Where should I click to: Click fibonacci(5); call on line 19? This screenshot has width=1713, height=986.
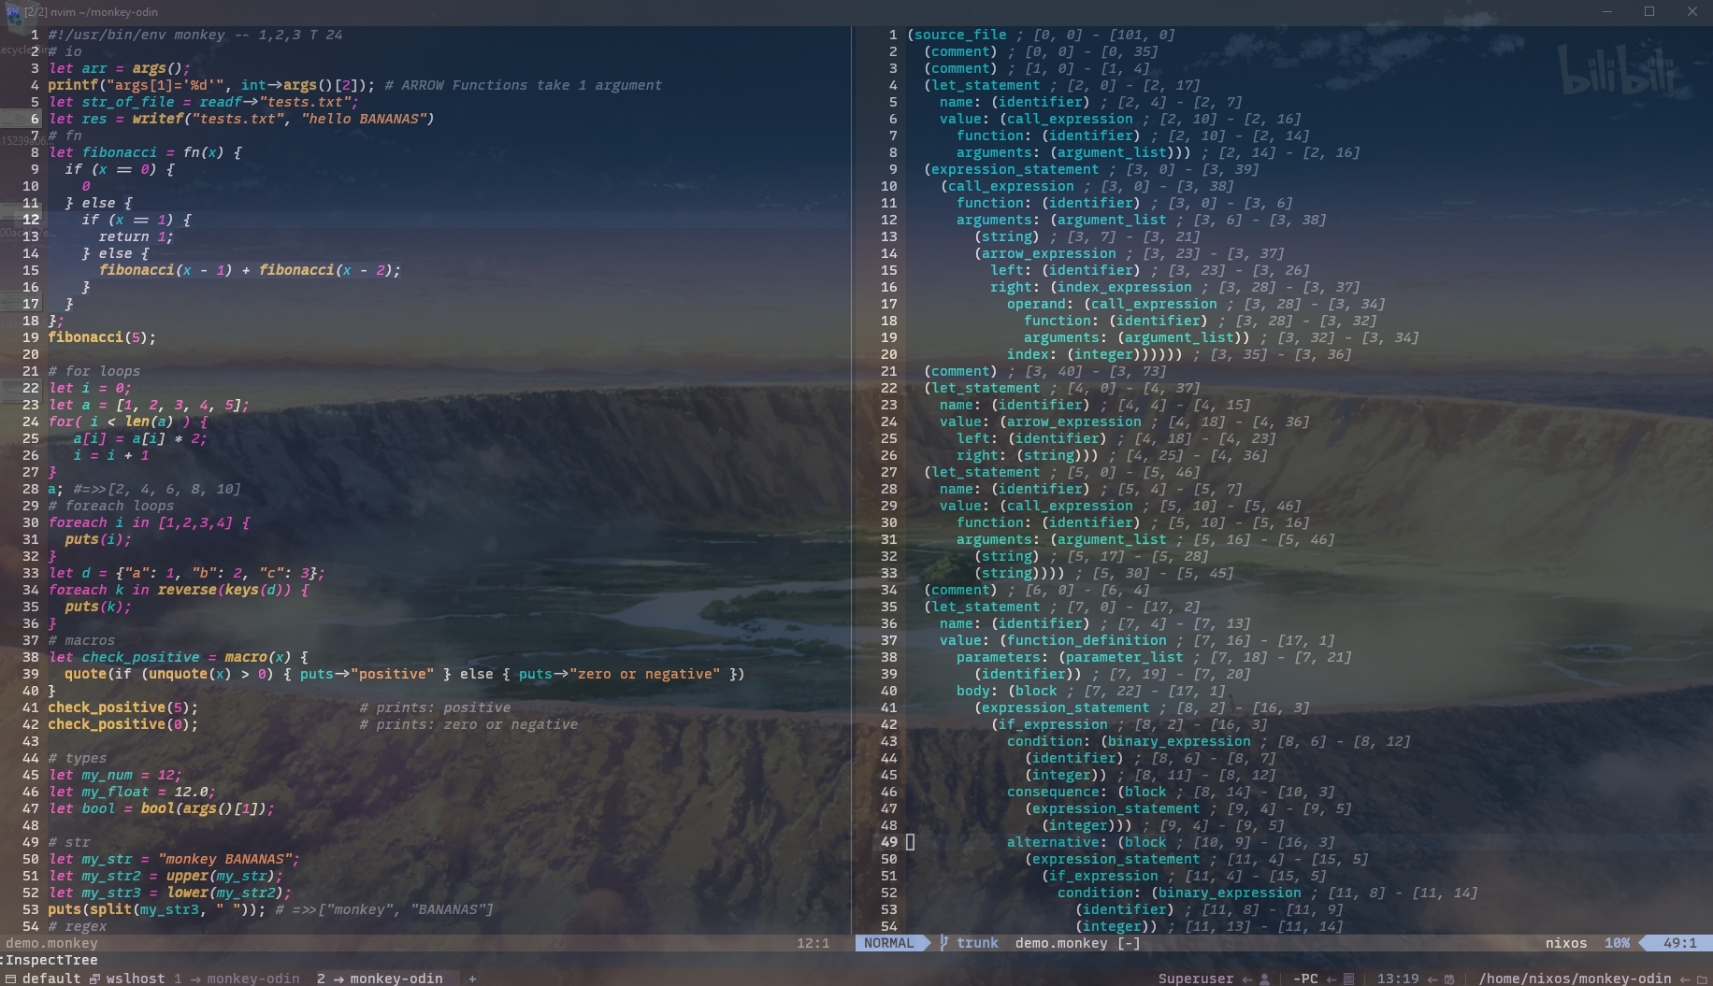pos(102,337)
